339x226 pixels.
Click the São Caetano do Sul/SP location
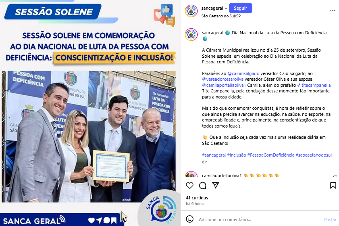tap(221, 16)
